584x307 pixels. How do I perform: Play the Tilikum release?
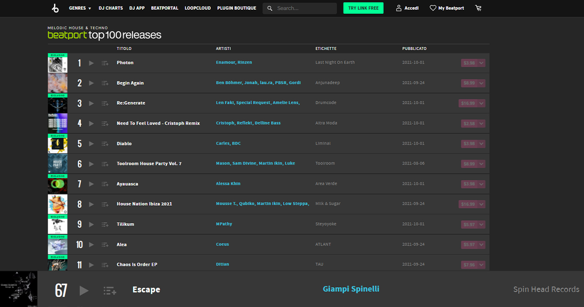tap(91, 225)
